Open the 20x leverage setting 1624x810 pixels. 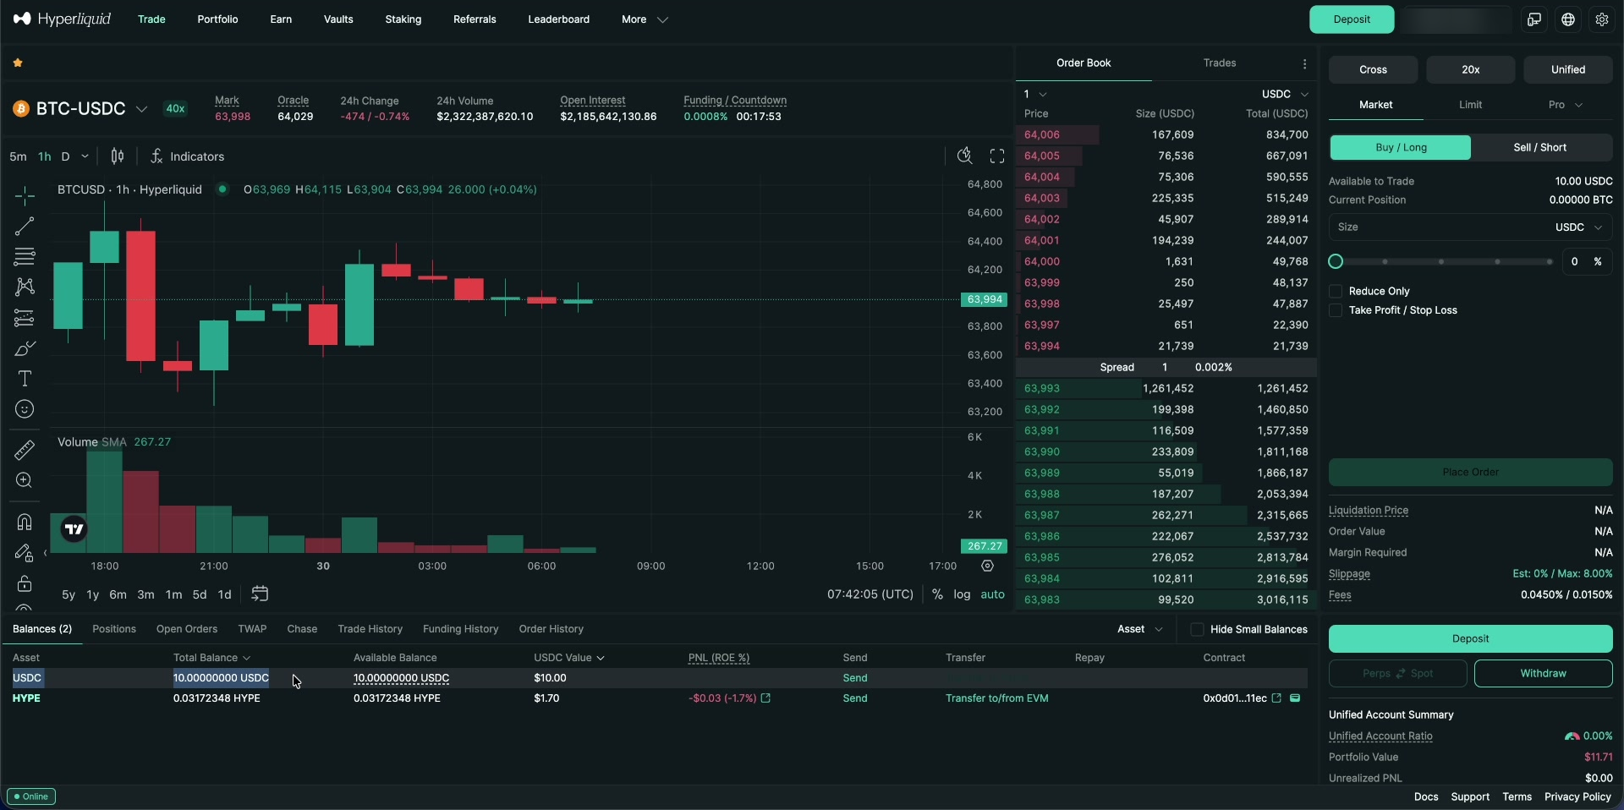click(x=1470, y=69)
